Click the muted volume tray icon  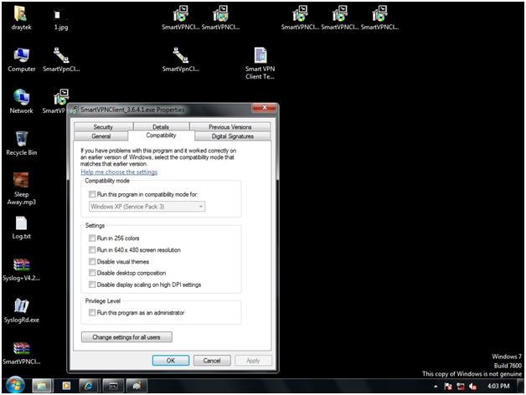pyautogui.click(x=473, y=387)
